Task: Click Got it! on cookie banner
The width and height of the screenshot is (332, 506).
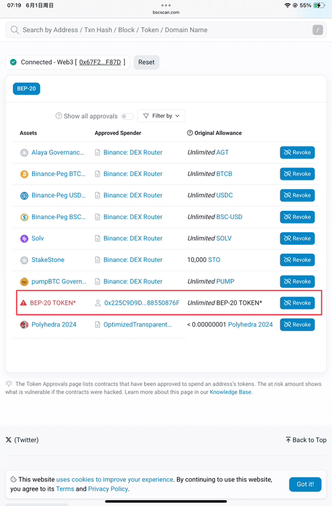Action: 305,484
